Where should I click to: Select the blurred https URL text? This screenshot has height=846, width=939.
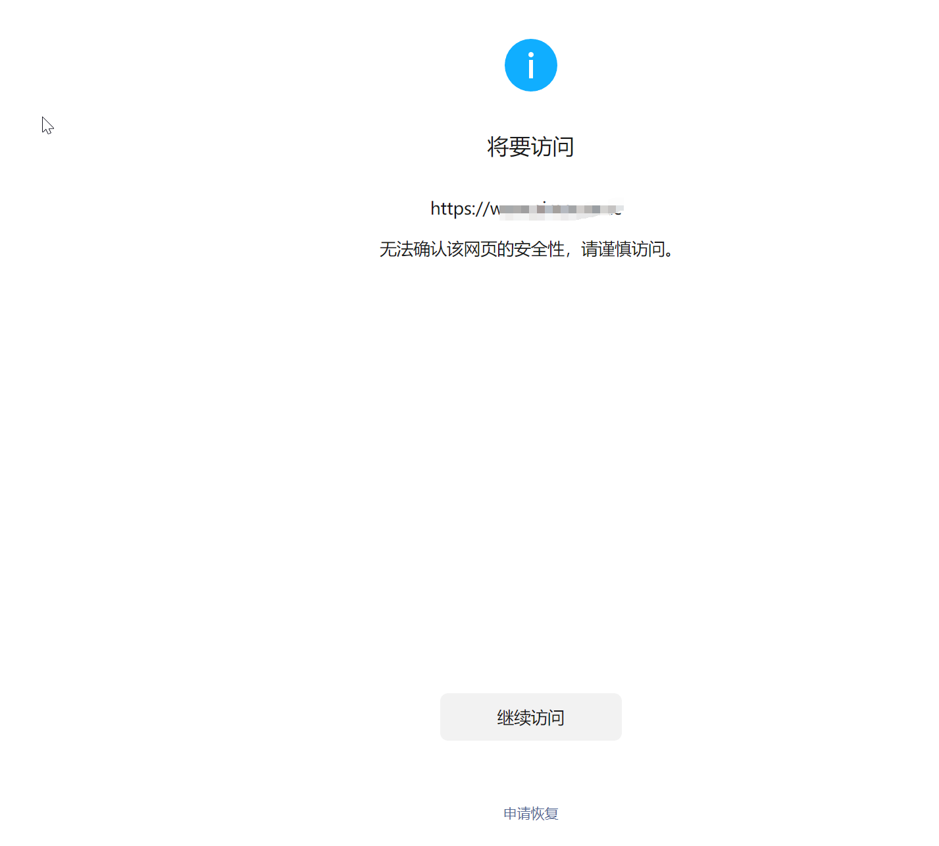coord(526,209)
